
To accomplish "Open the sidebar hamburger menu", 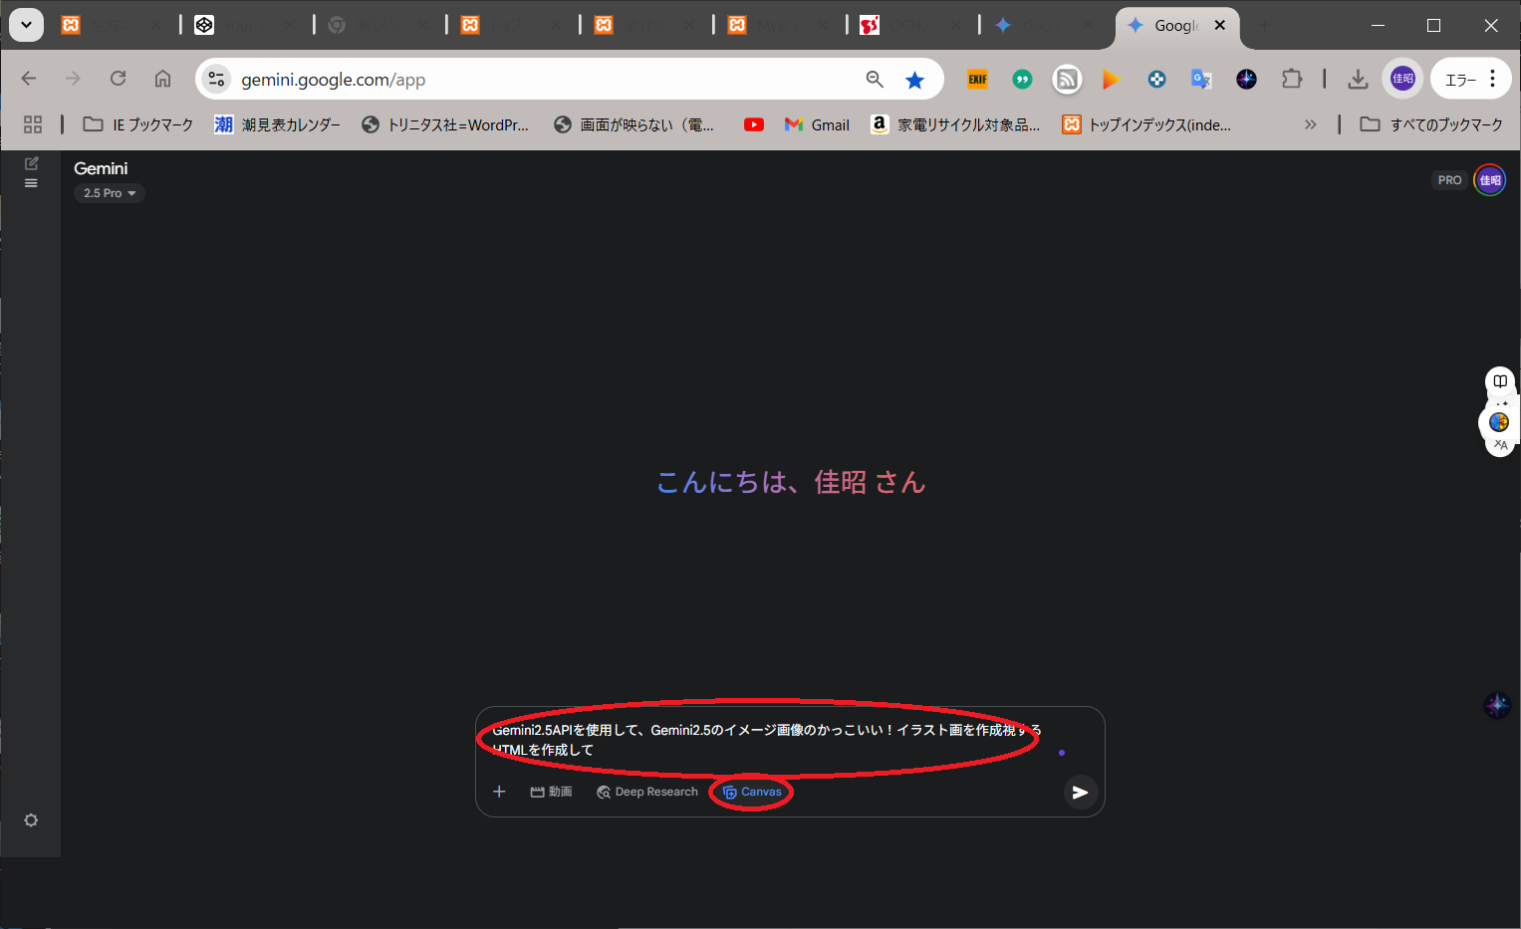I will click(x=31, y=183).
